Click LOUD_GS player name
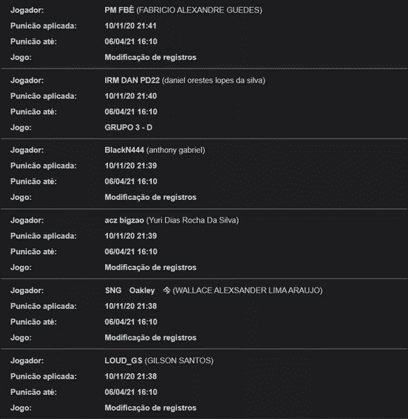 (124, 361)
